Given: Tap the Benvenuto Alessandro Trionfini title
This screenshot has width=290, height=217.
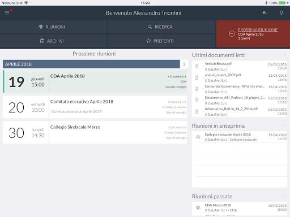Looking at the screenshot, I should pos(143,13).
